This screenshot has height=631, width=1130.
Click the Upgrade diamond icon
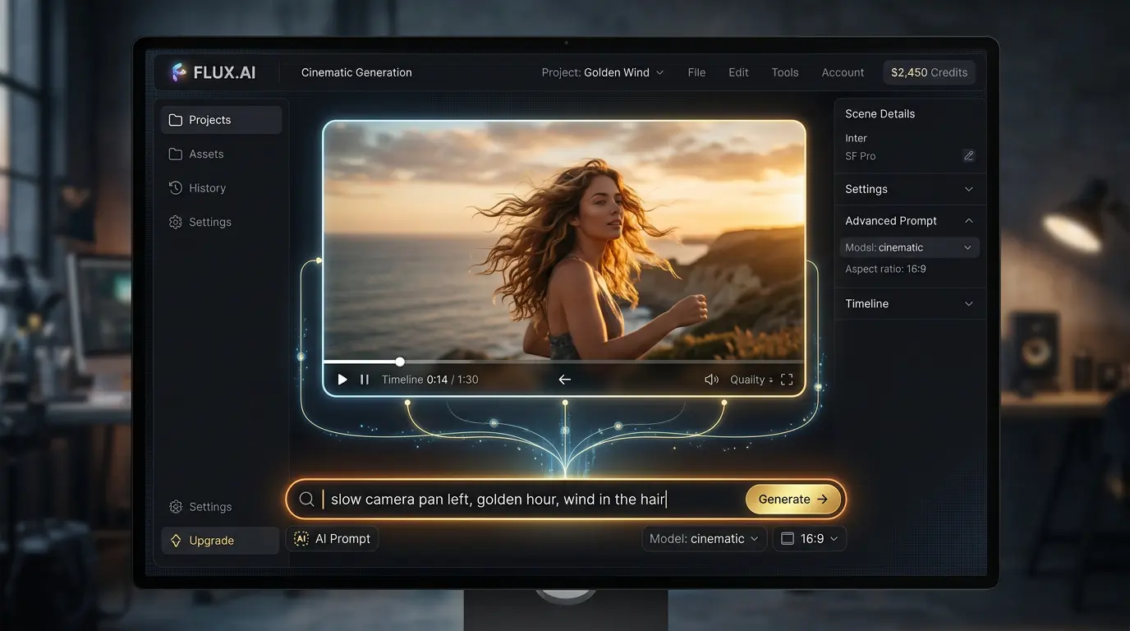click(174, 540)
